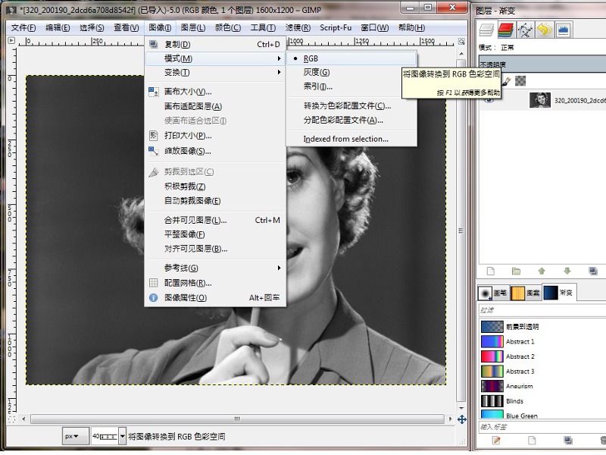Open the Undo History tab icon
This screenshot has height=455, width=606.
coord(543,30)
